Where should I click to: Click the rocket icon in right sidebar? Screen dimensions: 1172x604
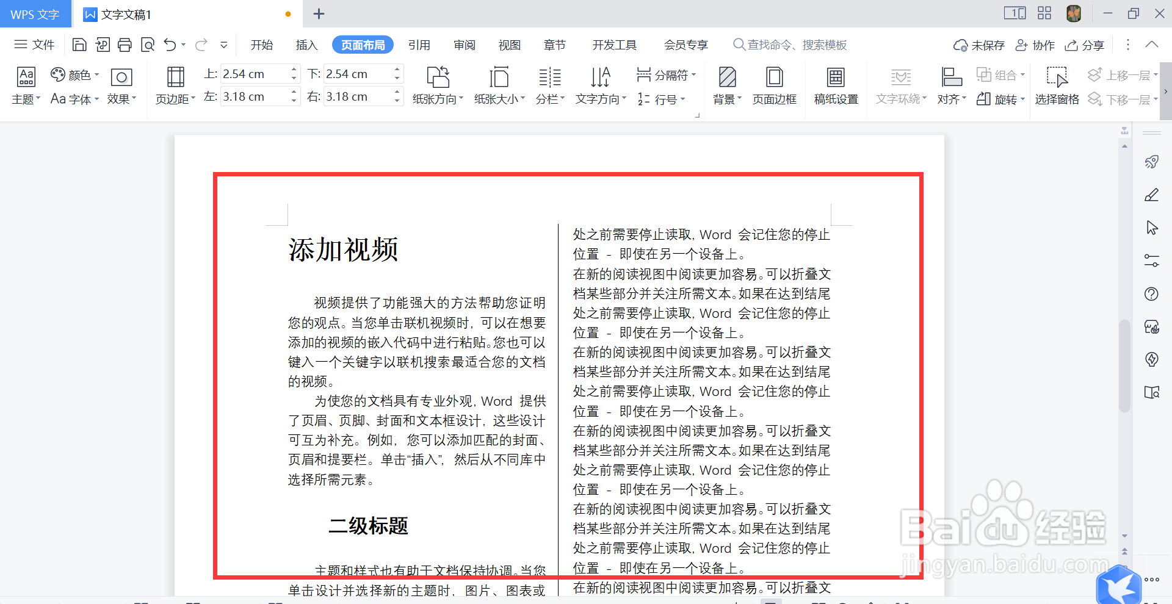tap(1152, 162)
